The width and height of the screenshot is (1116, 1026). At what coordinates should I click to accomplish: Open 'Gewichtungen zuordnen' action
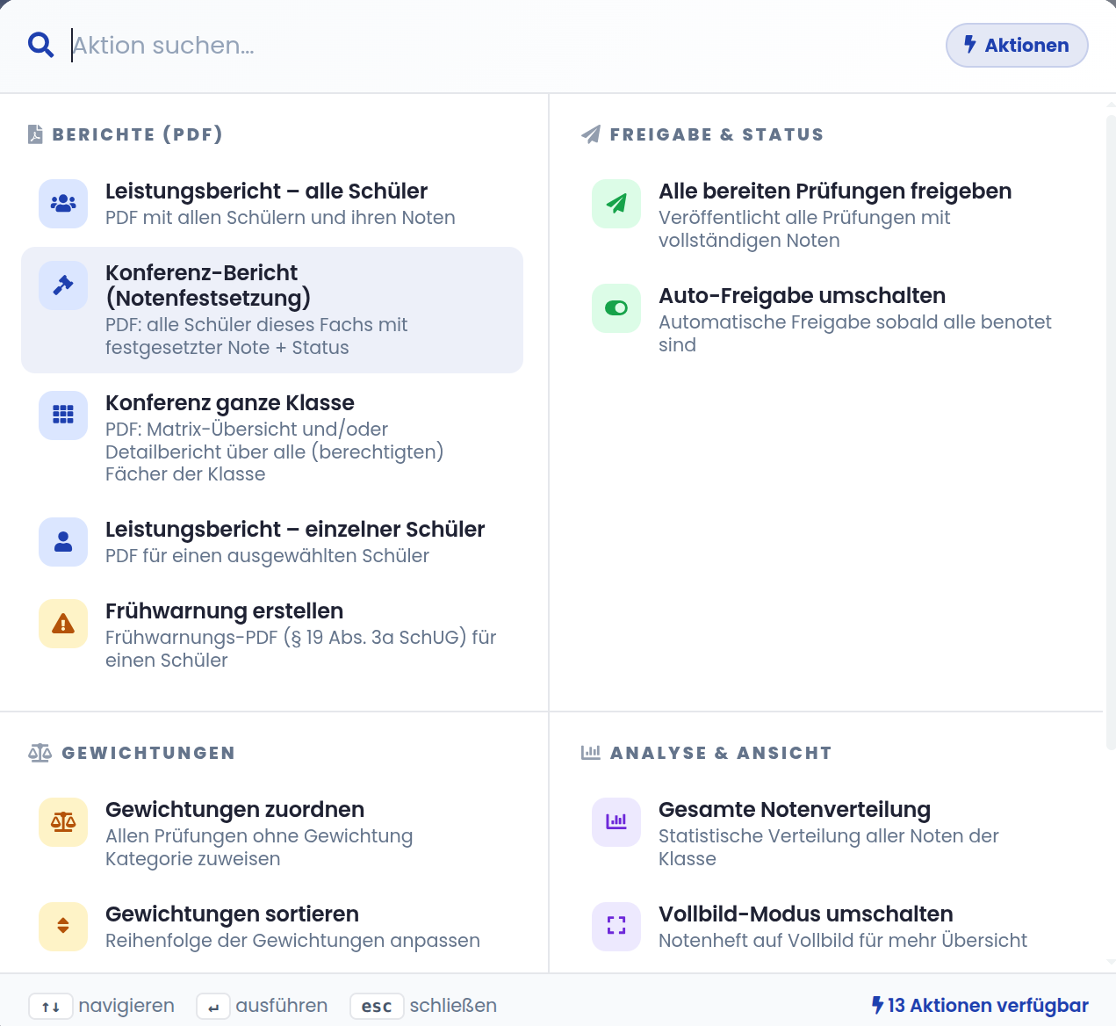point(272,834)
